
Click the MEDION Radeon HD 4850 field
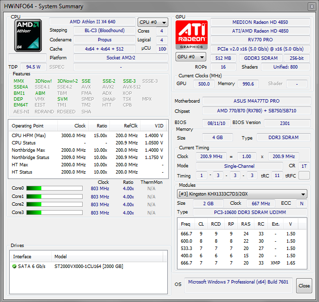click(260, 22)
